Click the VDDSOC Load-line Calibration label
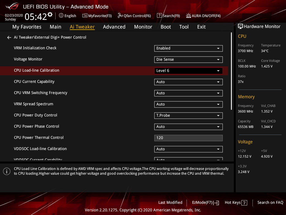The image size is (286, 215). pos(40,149)
